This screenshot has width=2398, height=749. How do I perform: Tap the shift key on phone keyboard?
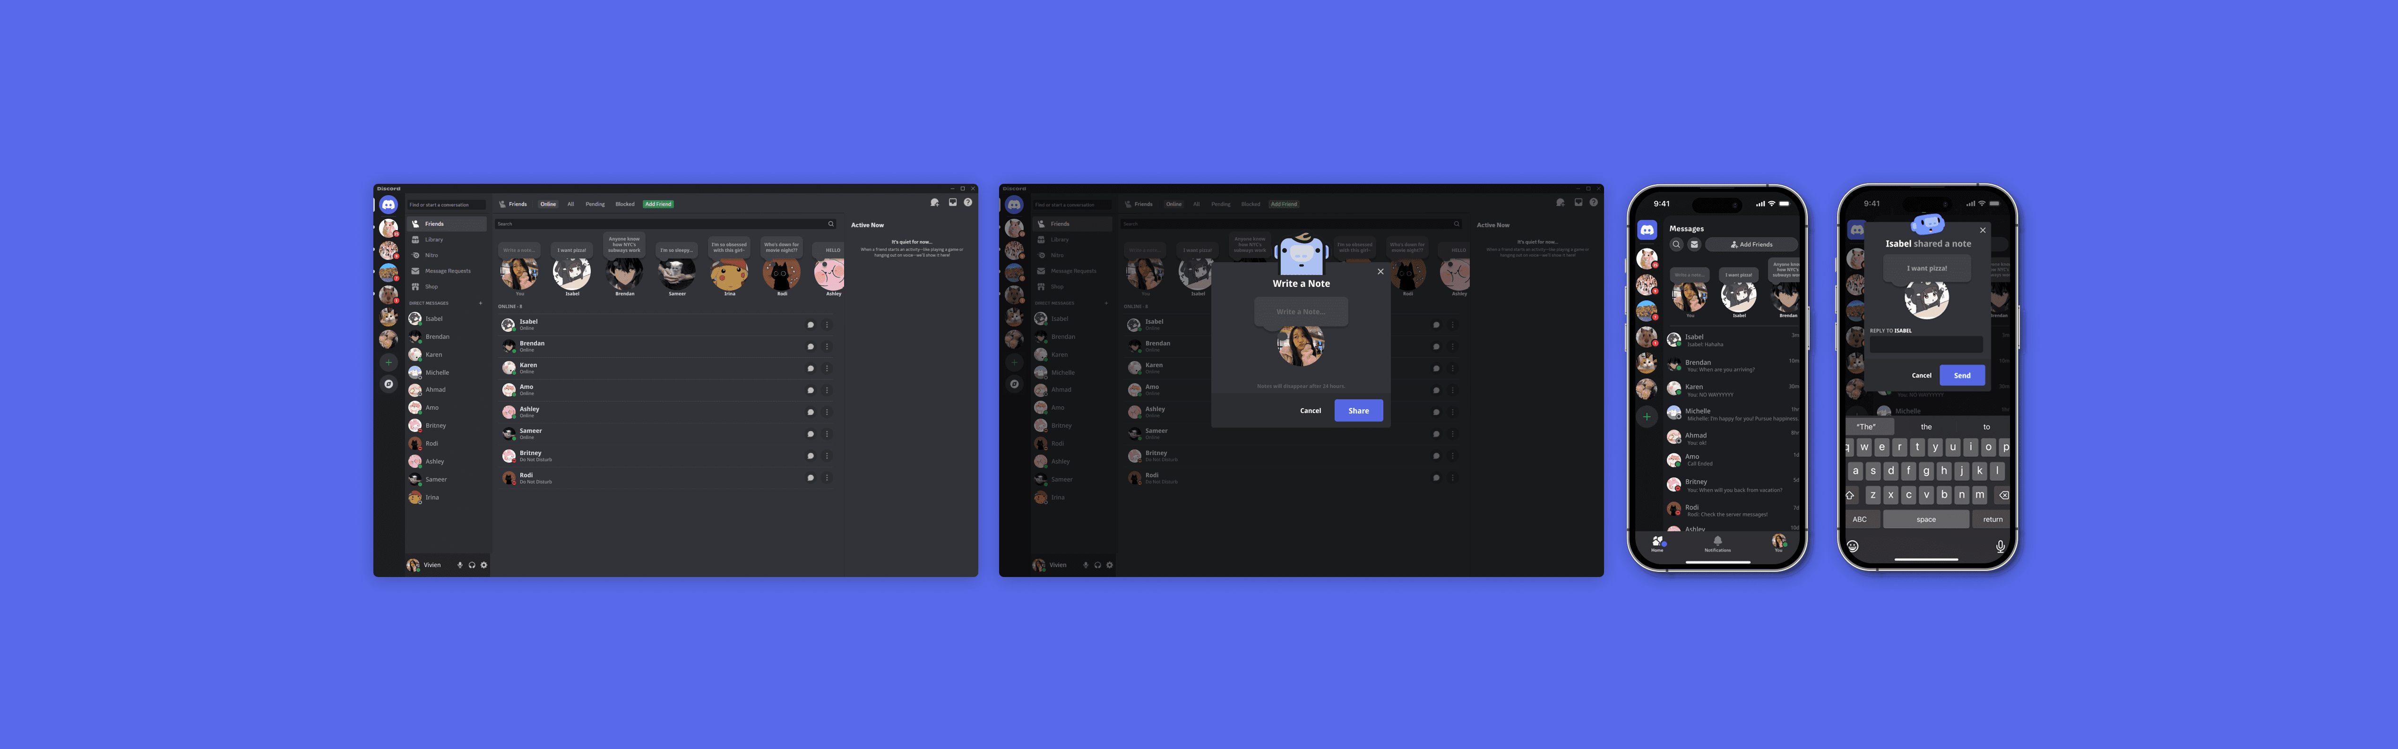[1851, 495]
